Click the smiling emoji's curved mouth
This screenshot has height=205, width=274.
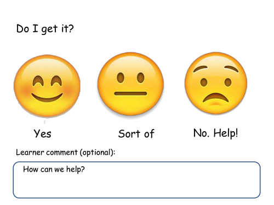click(47, 98)
